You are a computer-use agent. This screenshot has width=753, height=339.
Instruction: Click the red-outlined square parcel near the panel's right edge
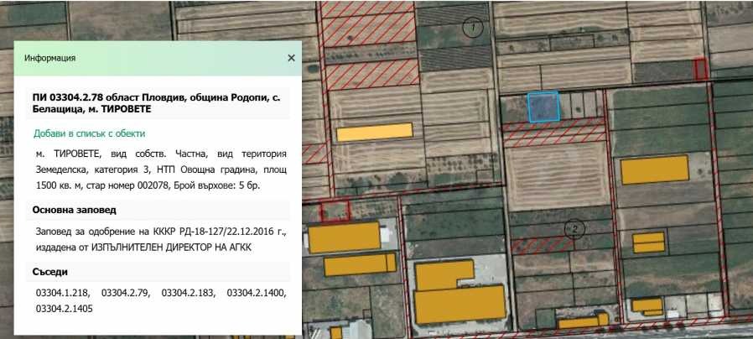tap(335, 211)
